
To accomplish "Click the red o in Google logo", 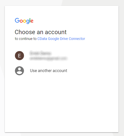I will [21, 21].
